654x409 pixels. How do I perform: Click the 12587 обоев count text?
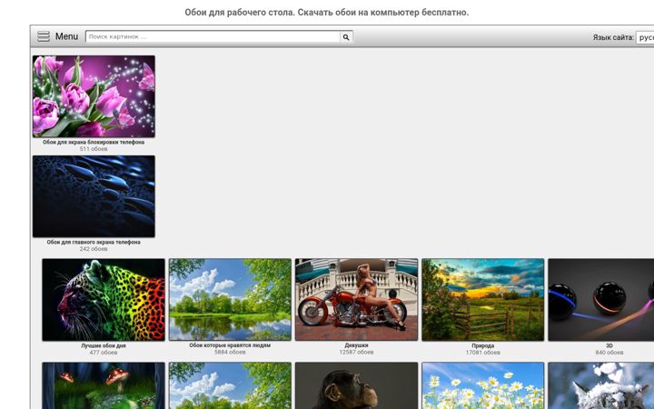coord(357,352)
